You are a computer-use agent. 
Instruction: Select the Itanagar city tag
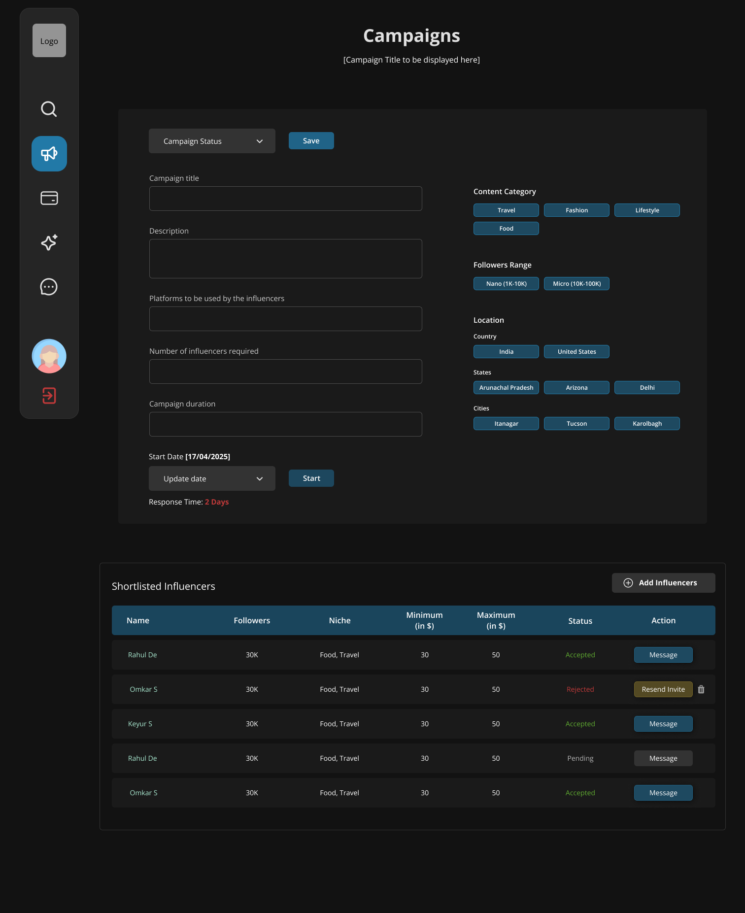pyautogui.click(x=506, y=423)
